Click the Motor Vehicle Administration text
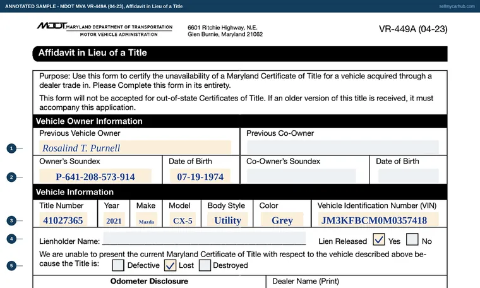The width and height of the screenshot is (480, 288). click(119, 35)
